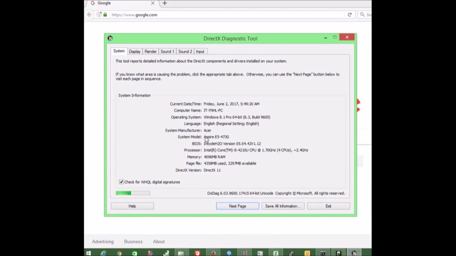Switch to the System tab

[119, 51]
